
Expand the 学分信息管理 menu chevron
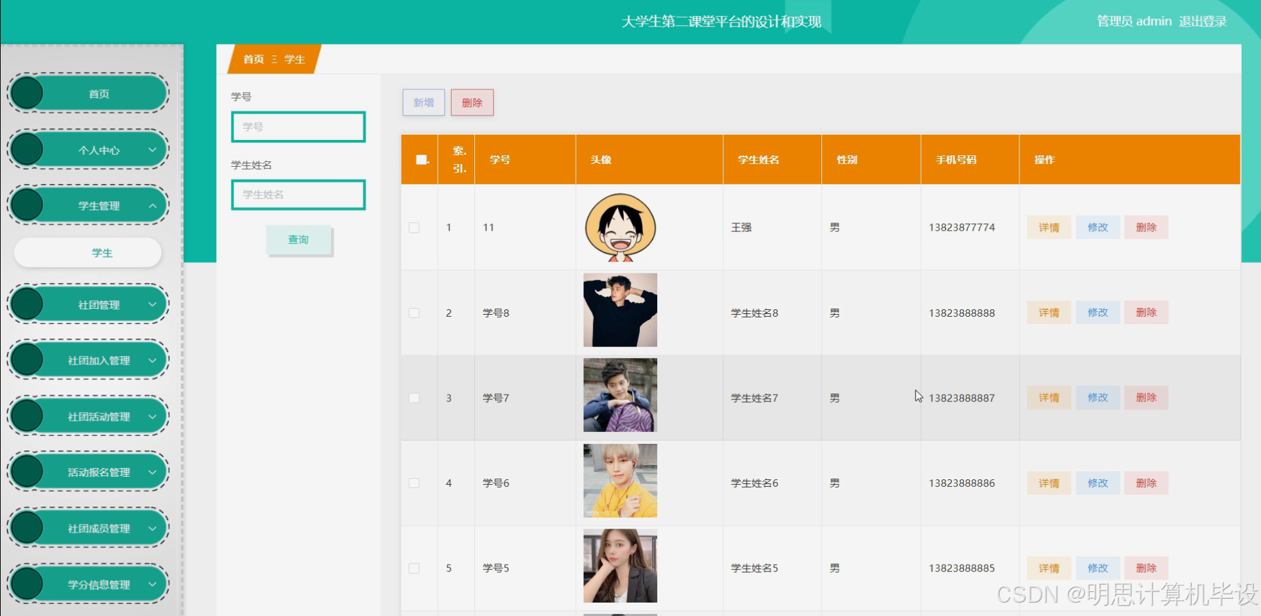pos(152,584)
